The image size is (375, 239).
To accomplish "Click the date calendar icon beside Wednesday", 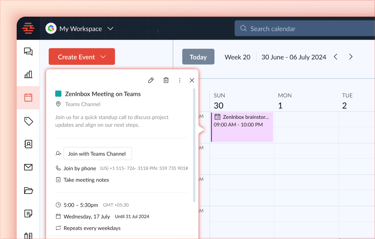I will click(58, 216).
